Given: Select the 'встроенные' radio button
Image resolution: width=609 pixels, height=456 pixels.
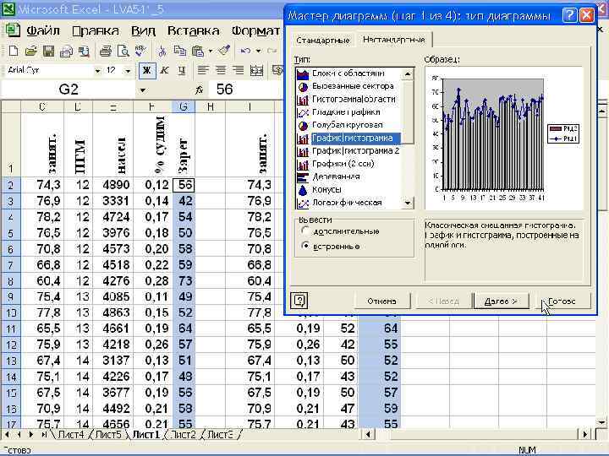Looking at the screenshot, I should point(305,246).
